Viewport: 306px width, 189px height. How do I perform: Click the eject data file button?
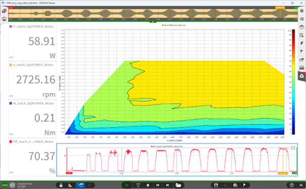(x=148, y=185)
